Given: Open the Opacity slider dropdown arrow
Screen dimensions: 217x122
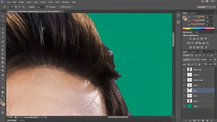Looking at the screenshot, I should 215,60.
